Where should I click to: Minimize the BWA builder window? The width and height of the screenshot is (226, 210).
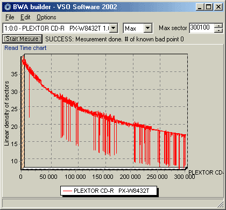pyautogui.click(x=200, y=7)
